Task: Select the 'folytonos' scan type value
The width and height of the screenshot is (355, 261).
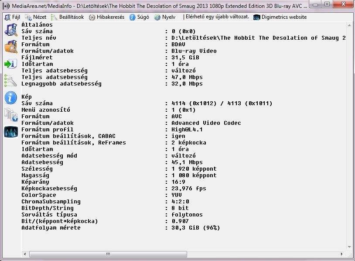Action: [x=187, y=215]
